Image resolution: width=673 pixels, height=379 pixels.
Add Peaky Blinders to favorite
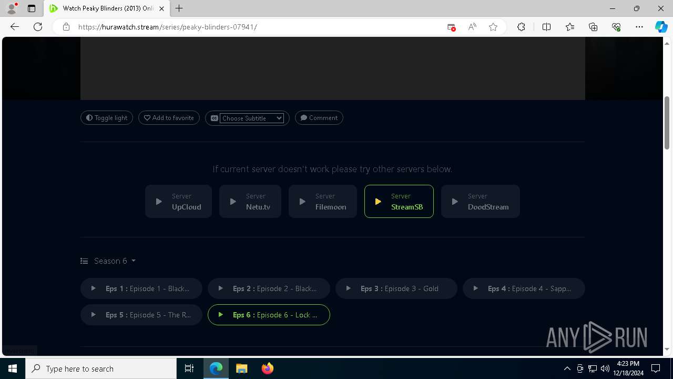click(169, 118)
